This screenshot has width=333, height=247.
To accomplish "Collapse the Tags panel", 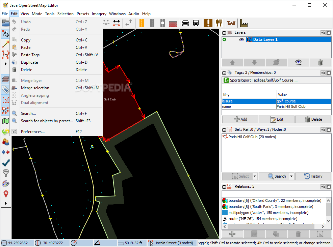I will point(224,73).
